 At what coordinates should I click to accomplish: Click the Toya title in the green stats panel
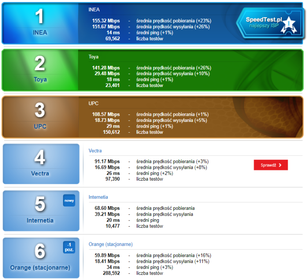[x=93, y=57]
